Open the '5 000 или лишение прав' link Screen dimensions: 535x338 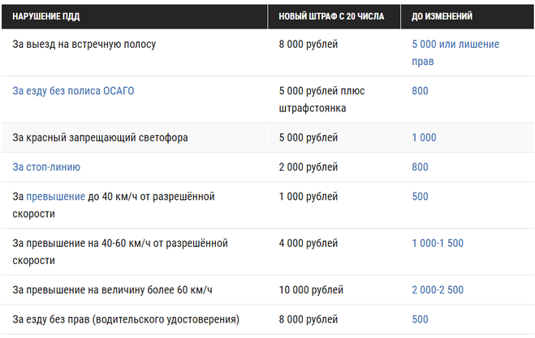[455, 53]
